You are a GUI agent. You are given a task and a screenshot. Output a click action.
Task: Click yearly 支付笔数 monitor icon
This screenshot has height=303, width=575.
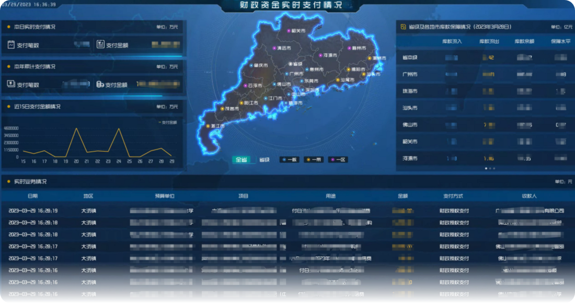pos(11,84)
